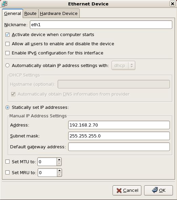Confirm settings with OK button
The image size is (177, 200).
(158, 190)
